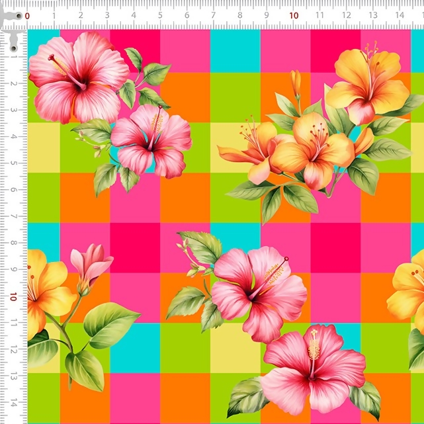
Task: Click the red 5 on the left ruler
Action: [13, 163]
